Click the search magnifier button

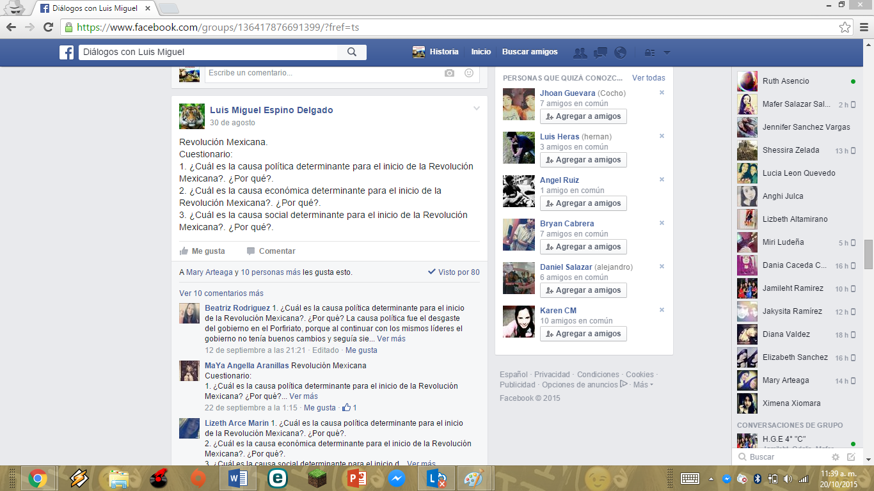point(351,52)
